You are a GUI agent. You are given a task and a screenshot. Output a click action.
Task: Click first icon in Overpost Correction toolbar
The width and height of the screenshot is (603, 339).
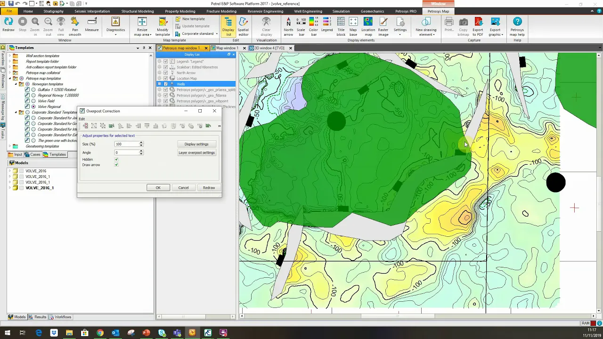(85, 126)
